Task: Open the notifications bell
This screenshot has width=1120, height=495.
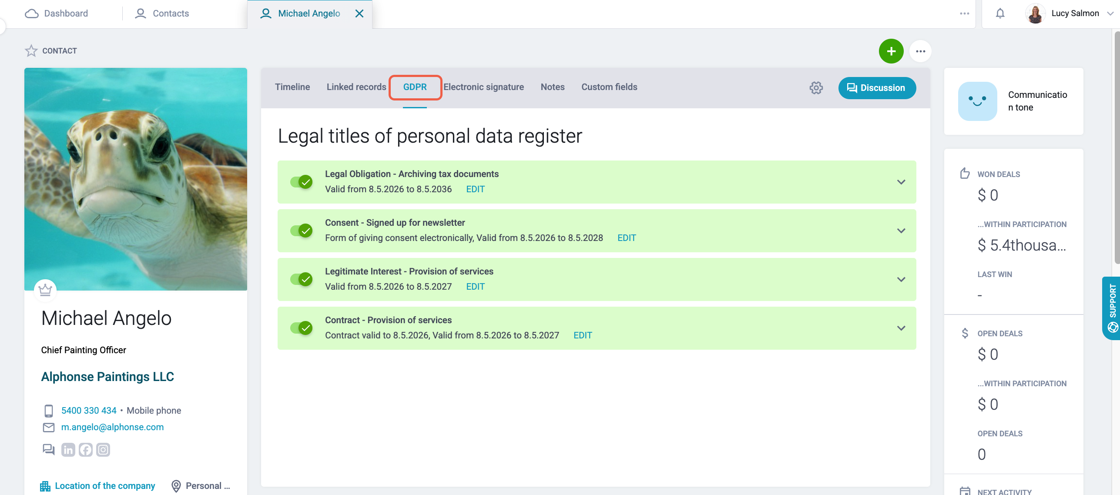Action: [x=1000, y=13]
